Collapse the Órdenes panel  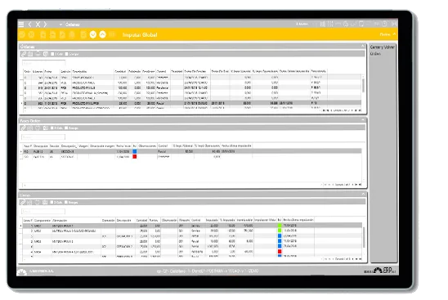point(363,46)
